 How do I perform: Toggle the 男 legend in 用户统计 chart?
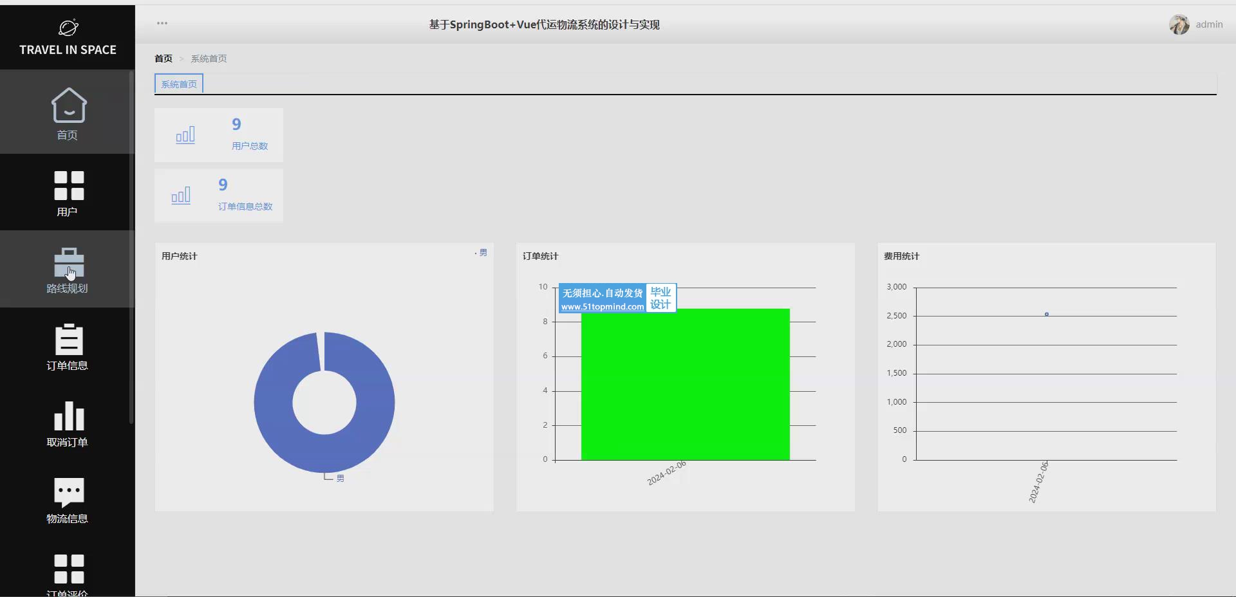[x=481, y=253]
